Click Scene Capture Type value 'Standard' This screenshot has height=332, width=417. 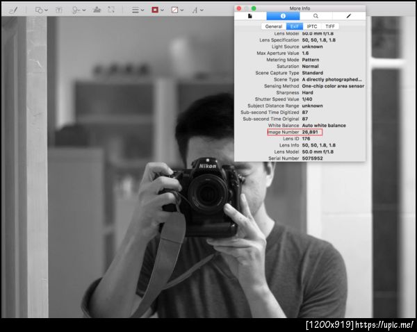(313, 73)
